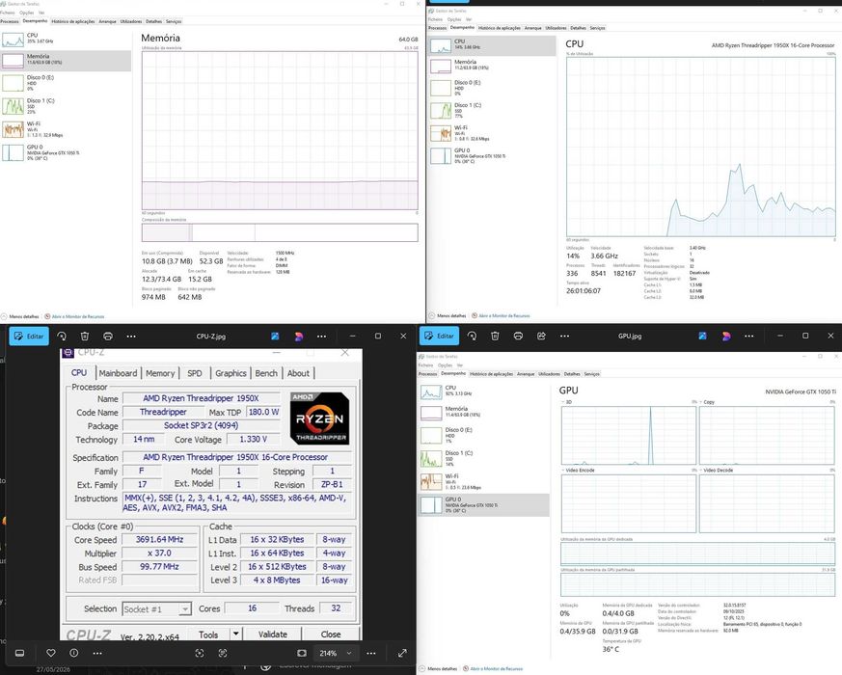Expand the Copy graph dropdown in GPU window
This screenshot has width=842, height=675.
point(708,402)
